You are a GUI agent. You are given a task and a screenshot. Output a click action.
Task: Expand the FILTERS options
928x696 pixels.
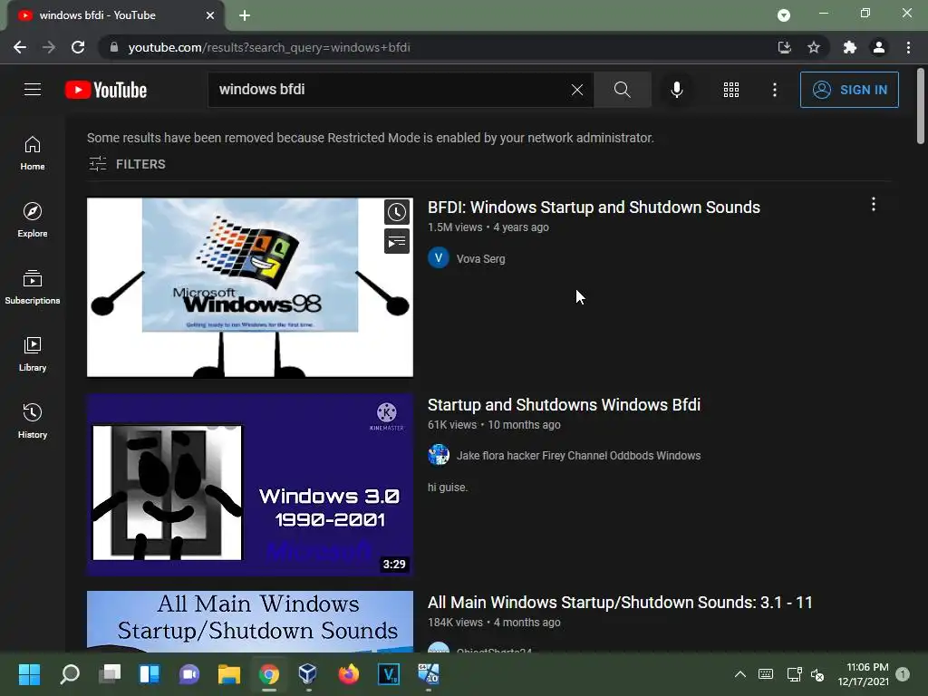[x=127, y=164]
